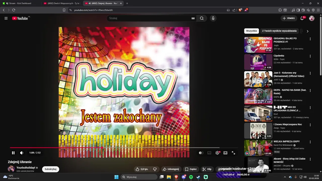The height and width of the screenshot is (181, 322).
Task: Switch to Stream - Kick Dashboard tab
Action: (x=20, y=3)
